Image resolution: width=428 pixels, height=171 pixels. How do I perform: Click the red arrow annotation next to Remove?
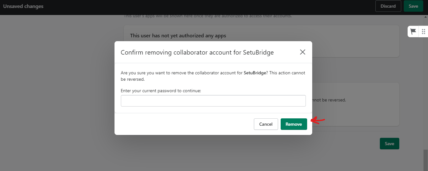318,120
